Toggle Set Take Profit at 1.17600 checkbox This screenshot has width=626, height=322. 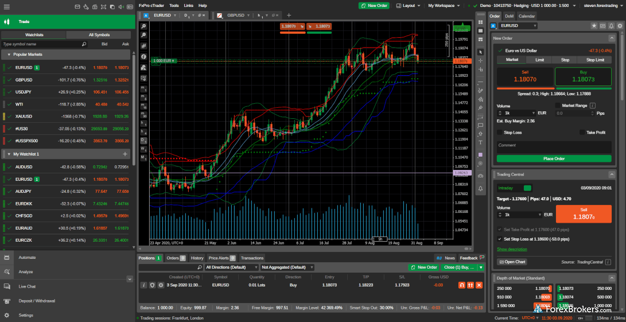coord(500,230)
